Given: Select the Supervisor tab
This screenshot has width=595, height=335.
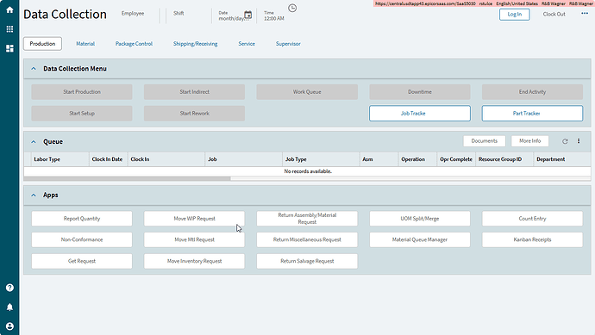Looking at the screenshot, I should point(288,44).
